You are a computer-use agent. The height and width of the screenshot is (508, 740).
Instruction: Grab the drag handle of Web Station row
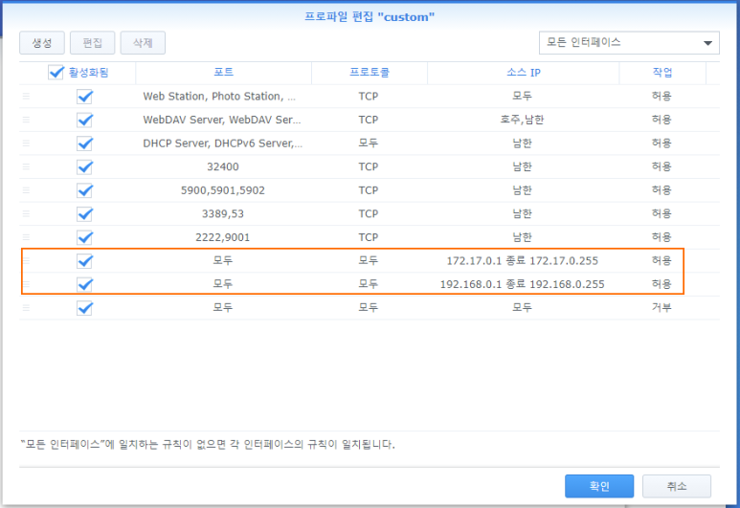tap(27, 97)
